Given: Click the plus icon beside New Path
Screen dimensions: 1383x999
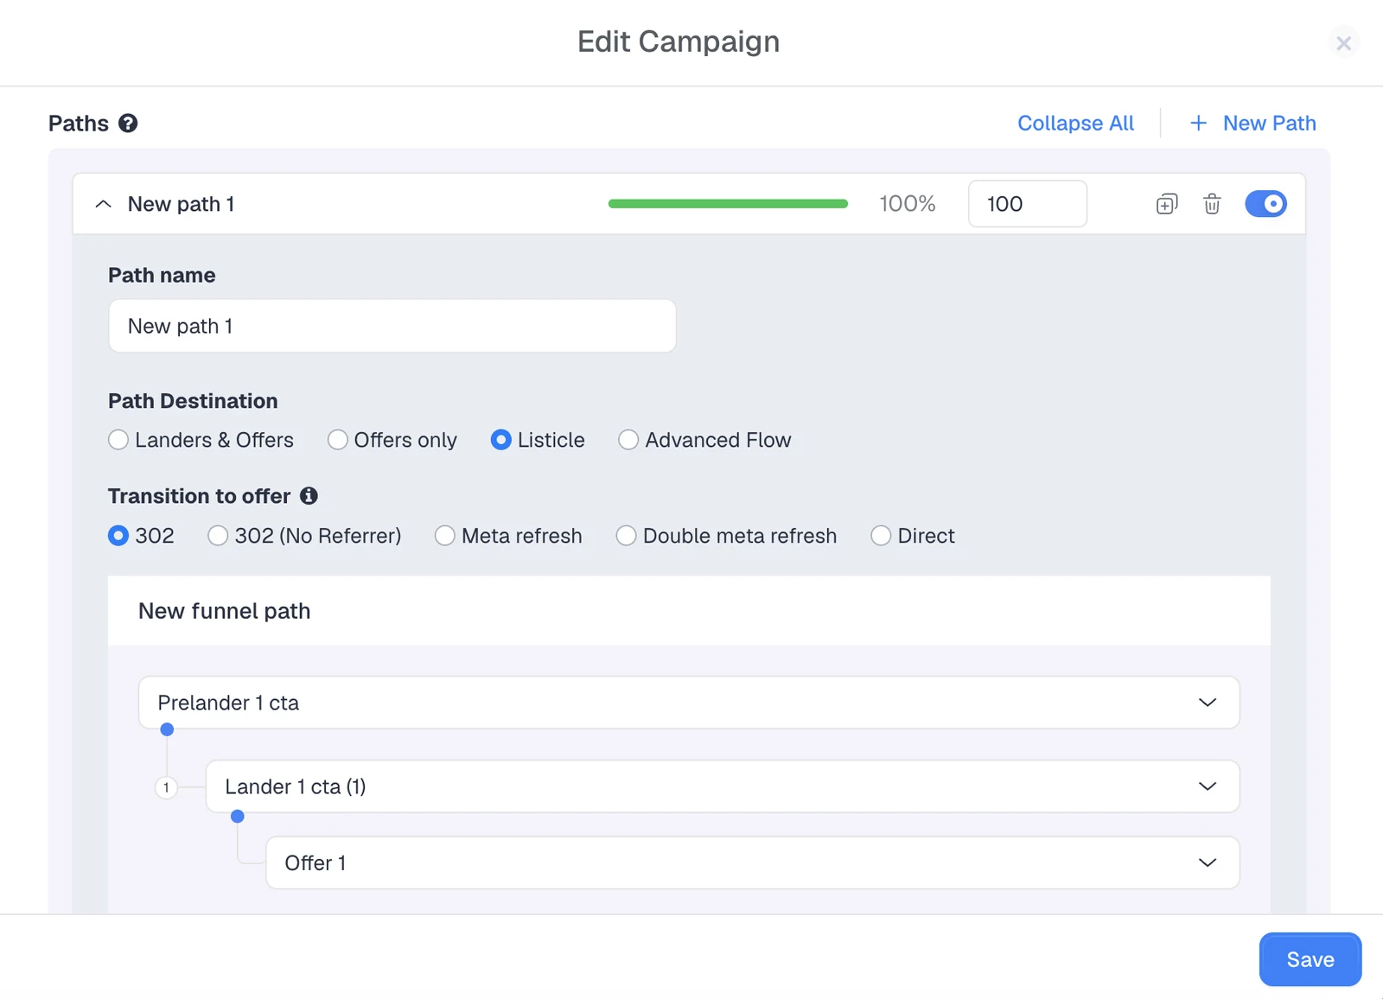Looking at the screenshot, I should tap(1198, 124).
